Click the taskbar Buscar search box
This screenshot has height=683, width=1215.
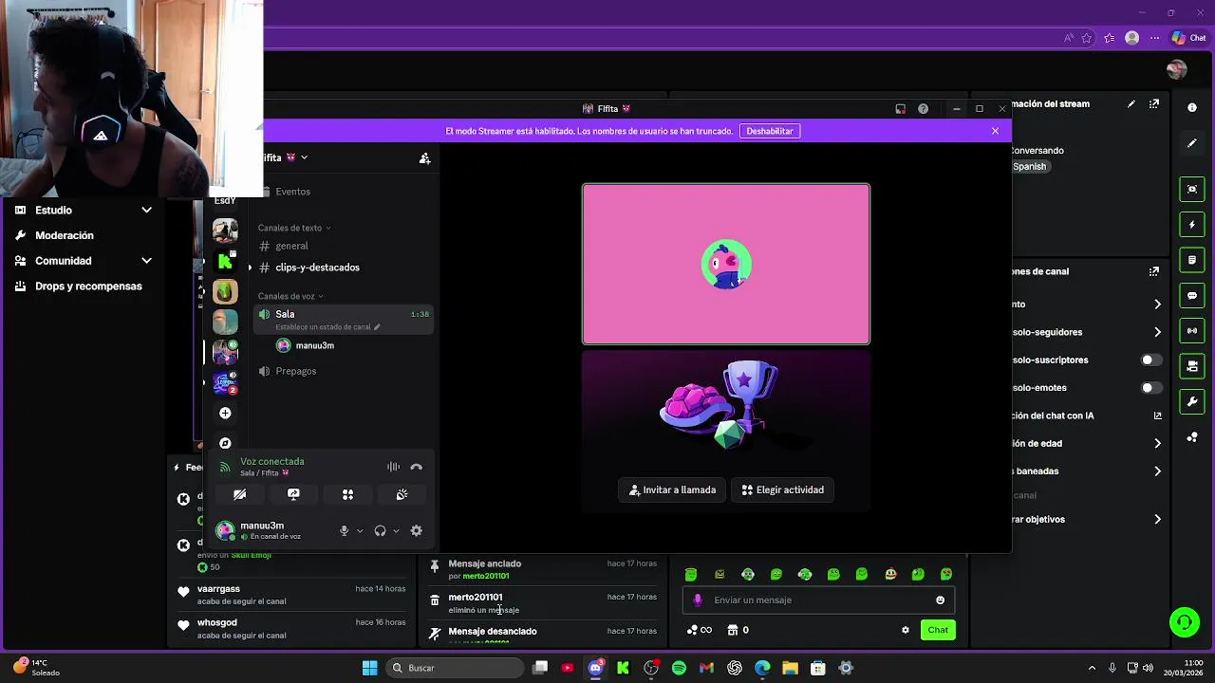coord(457,668)
